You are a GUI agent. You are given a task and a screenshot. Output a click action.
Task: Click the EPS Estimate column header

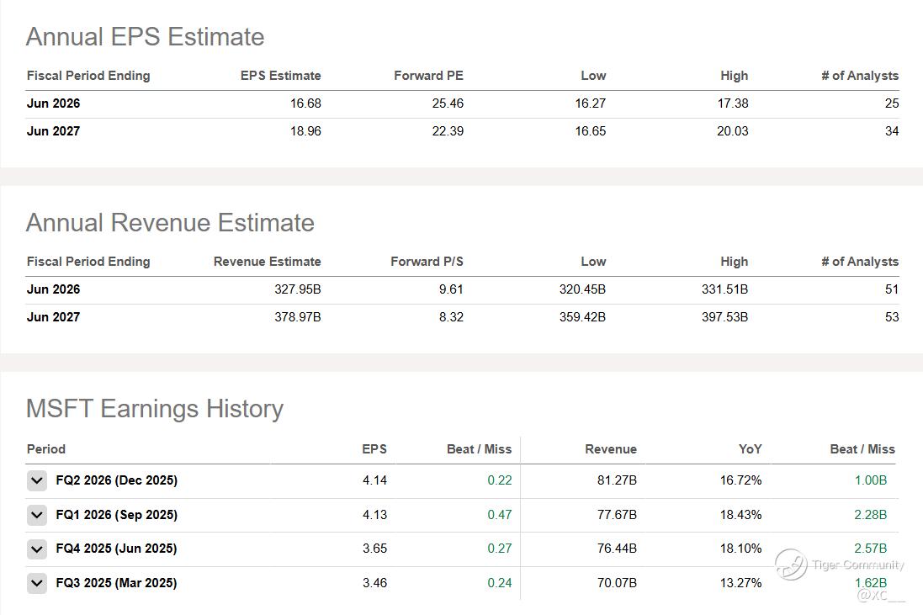(x=280, y=76)
